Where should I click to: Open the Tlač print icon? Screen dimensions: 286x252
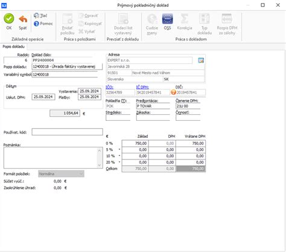pos(36,16)
